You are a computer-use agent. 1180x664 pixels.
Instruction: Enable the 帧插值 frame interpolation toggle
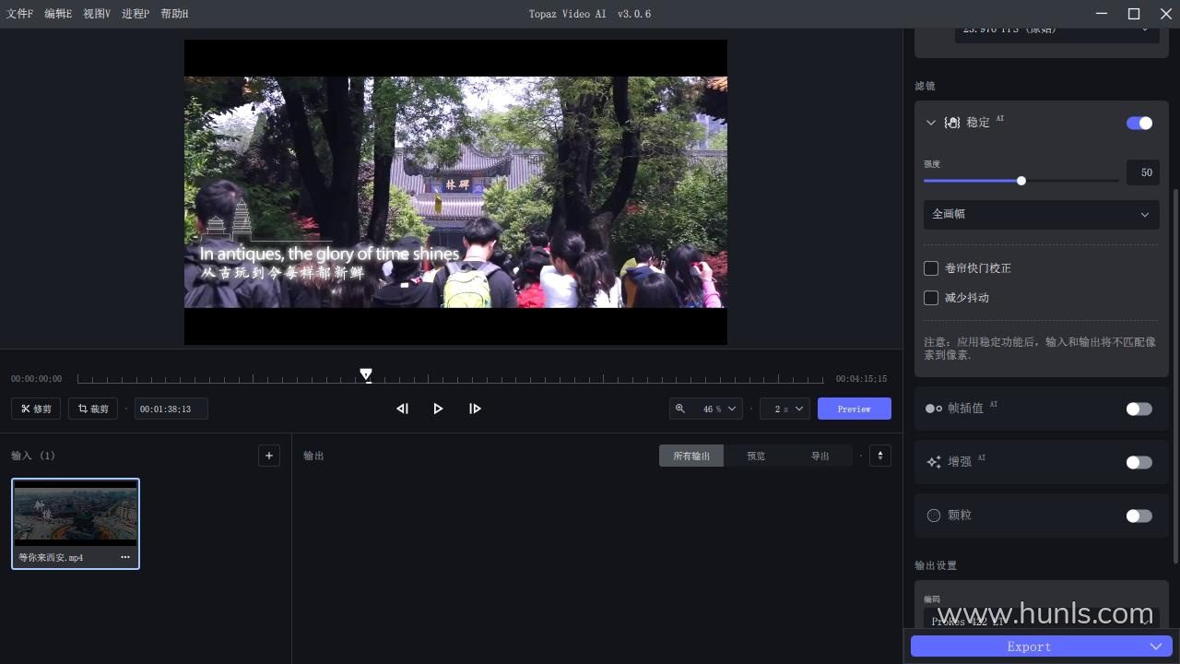coord(1139,409)
